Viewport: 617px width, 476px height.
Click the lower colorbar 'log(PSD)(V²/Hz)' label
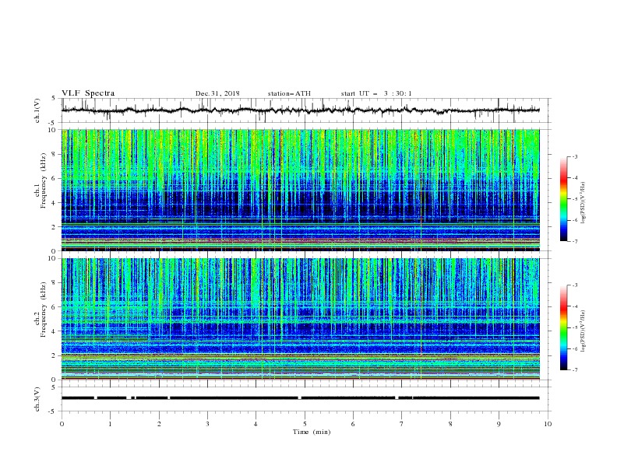583,331
